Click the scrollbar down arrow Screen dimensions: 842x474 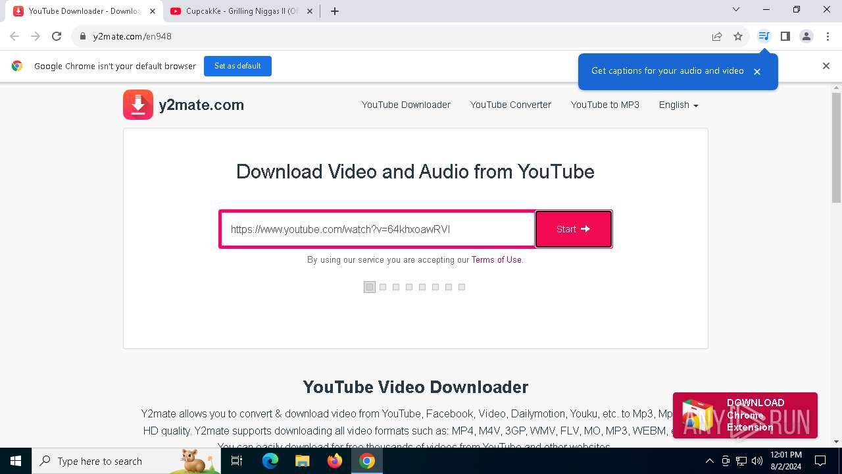836,442
